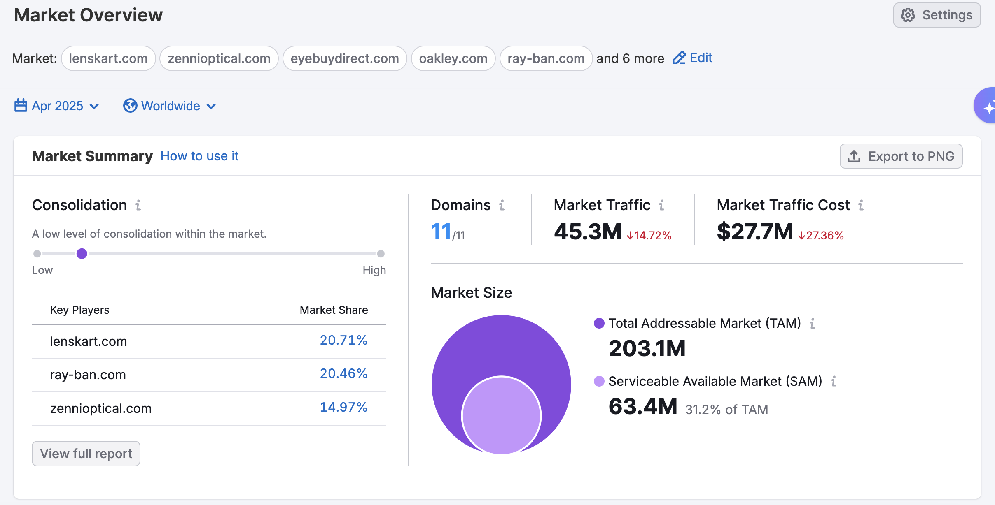Viewport: 995px width, 505px height.
Task: Click the TAM info icon
Action: [812, 324]
